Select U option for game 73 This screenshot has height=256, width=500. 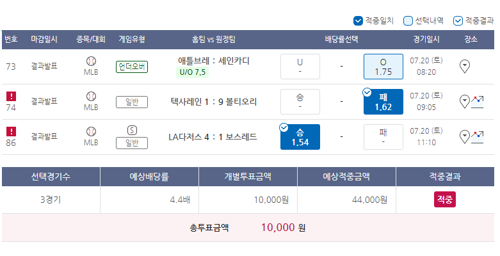300,67
